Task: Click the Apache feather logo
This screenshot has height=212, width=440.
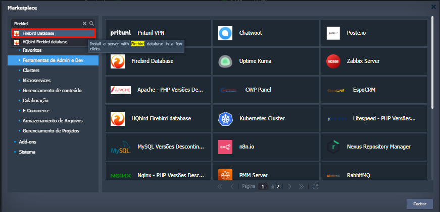Action: (121, 90)
